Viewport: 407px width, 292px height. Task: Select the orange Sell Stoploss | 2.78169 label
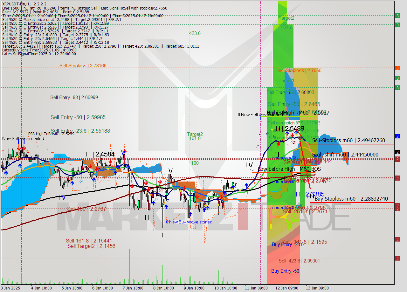(83, 66)
